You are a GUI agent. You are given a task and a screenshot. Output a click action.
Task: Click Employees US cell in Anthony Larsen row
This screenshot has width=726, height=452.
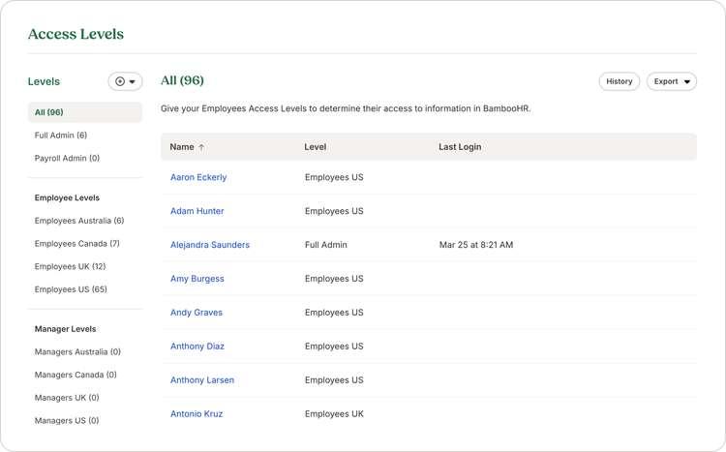point(334,380)
